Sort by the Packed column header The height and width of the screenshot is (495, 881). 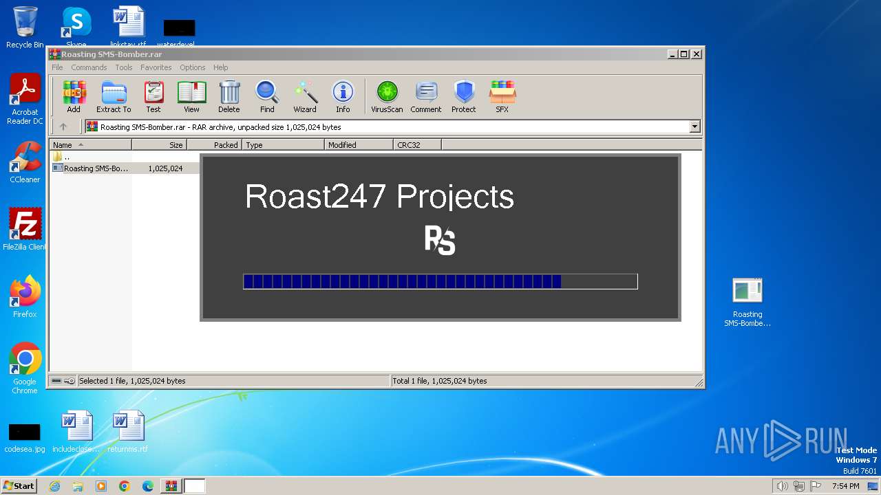[214, 145]
